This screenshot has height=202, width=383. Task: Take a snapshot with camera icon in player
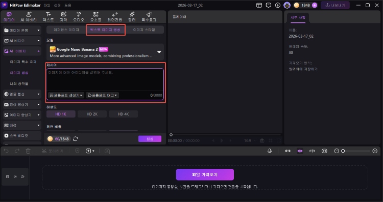[x=262, y=140]
